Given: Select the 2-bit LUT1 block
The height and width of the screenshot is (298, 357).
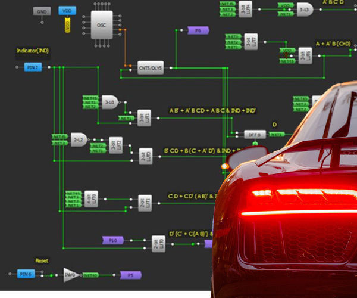Looking at the screenshot, I should (x=145, y=203).
